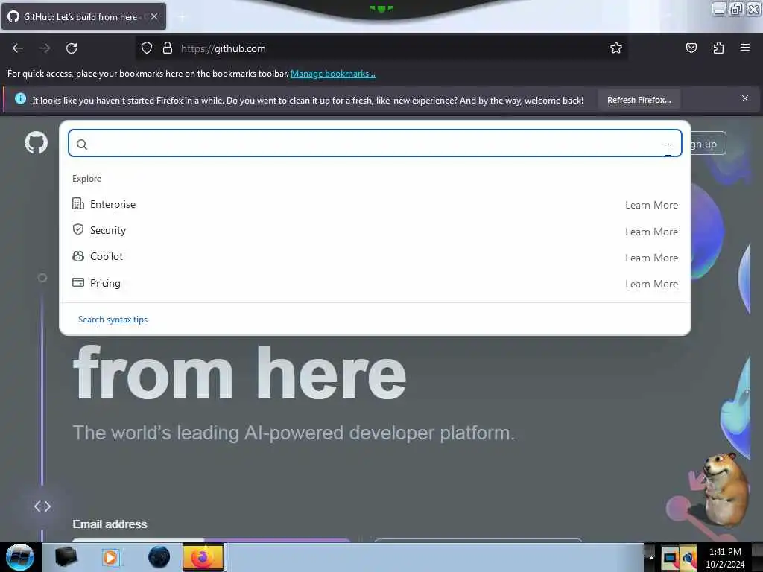Click the site padlock icon
The width and height of the screenshot is (763, 572).
[168, 48]
